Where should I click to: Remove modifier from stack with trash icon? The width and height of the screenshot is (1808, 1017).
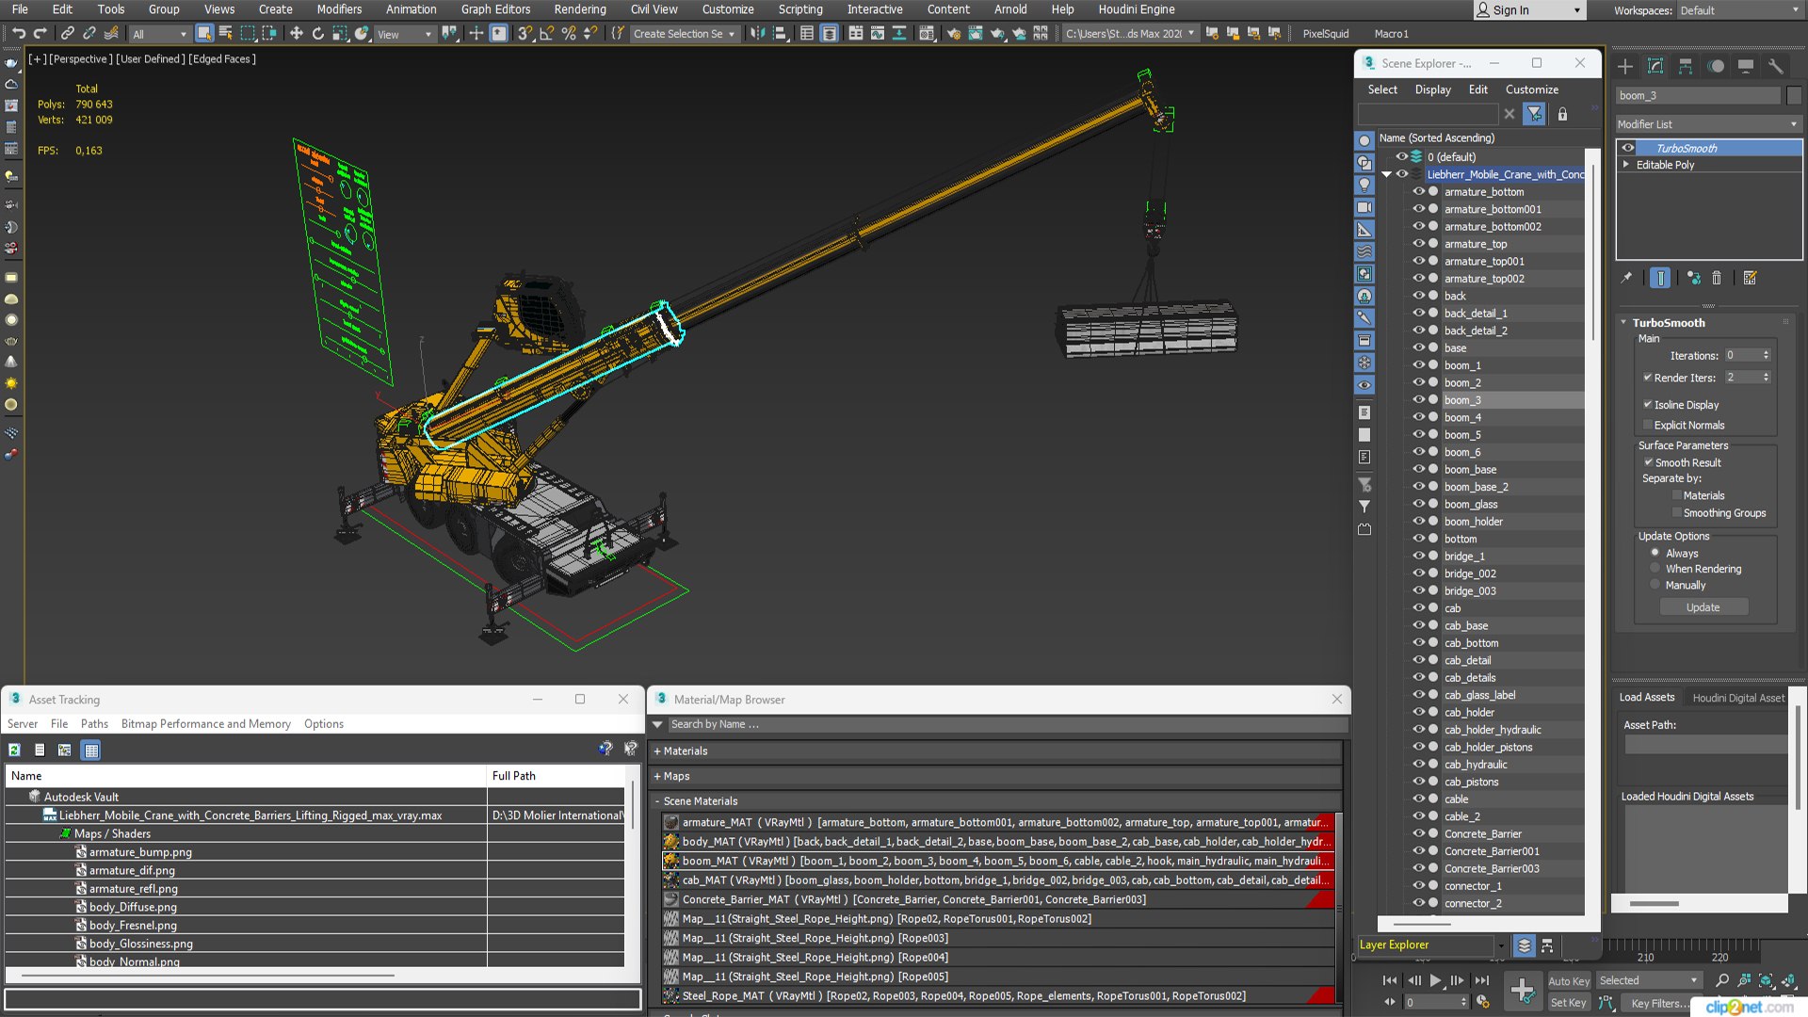[x=1717, y=278]
